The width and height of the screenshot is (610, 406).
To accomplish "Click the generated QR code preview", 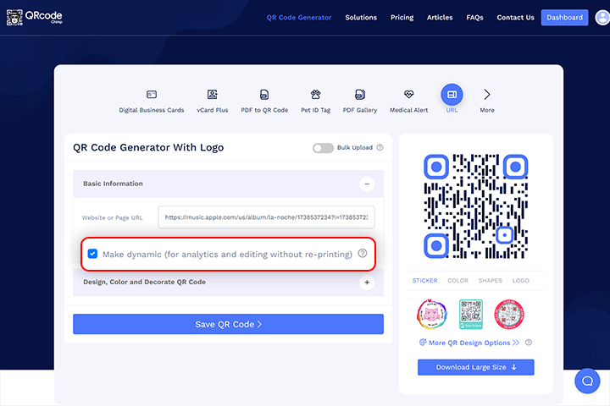I will [x=476, y=206].
